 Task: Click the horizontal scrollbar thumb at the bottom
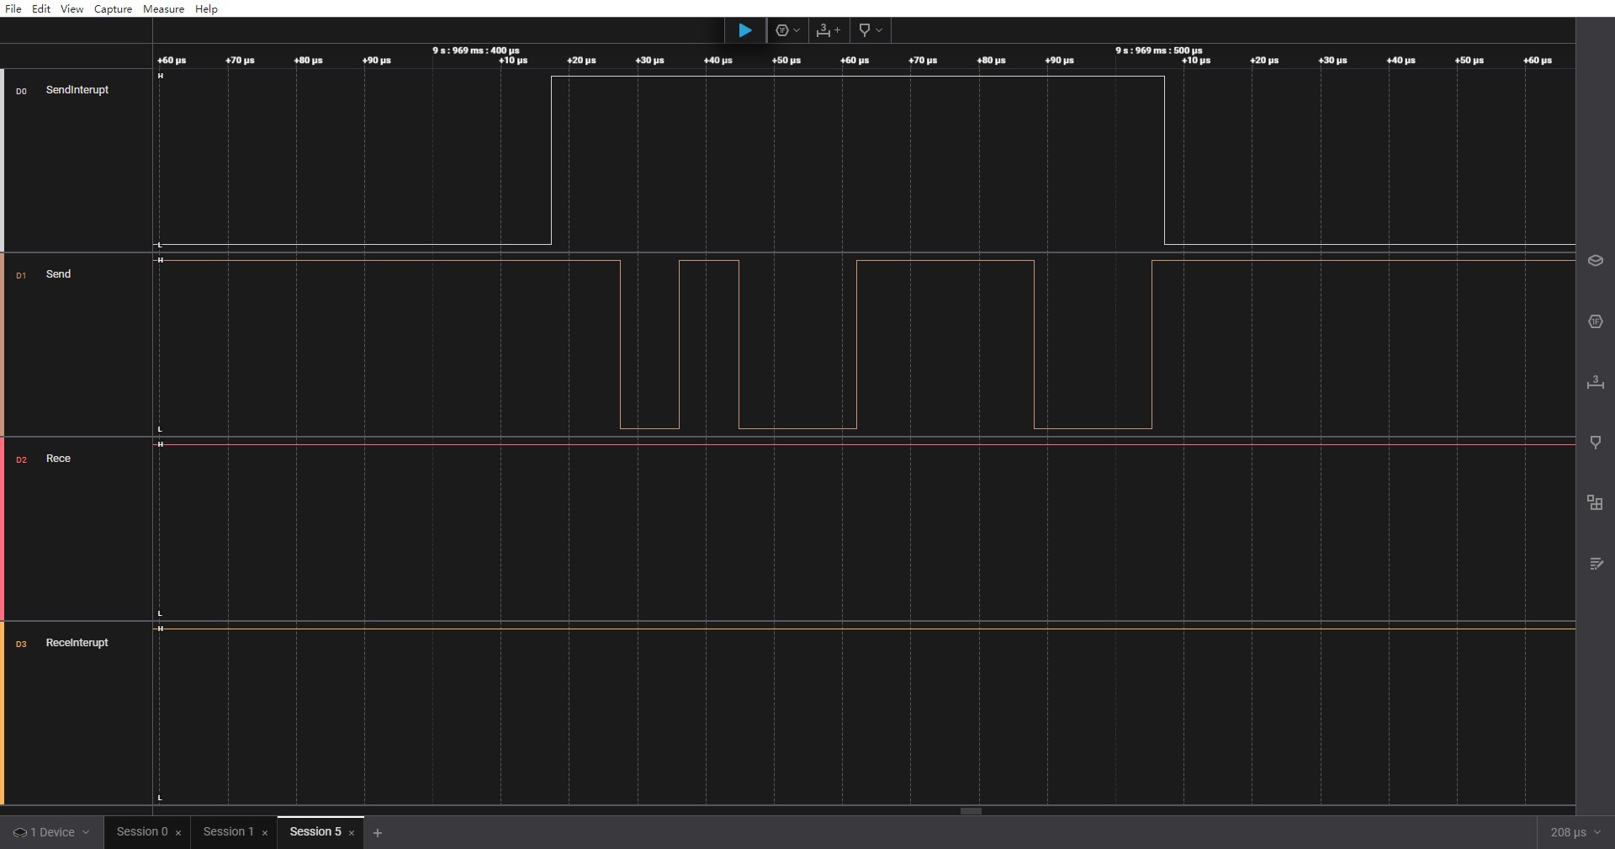(971, 811)
